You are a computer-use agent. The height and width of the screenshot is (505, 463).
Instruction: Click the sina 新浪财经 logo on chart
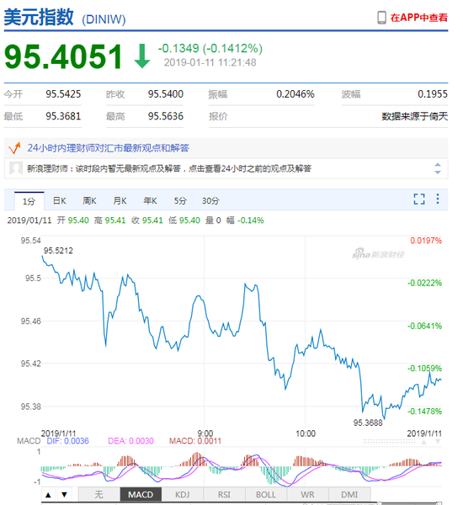pyautogui.click(x=378, y=254)
